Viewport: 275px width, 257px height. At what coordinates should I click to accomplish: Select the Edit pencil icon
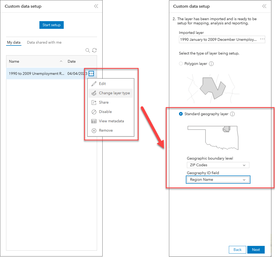point(94,84)
